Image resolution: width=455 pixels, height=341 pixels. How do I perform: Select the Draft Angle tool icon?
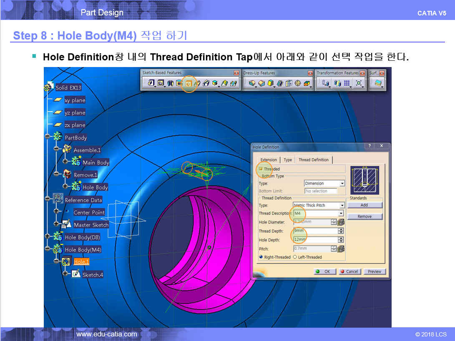click(270, 83)
